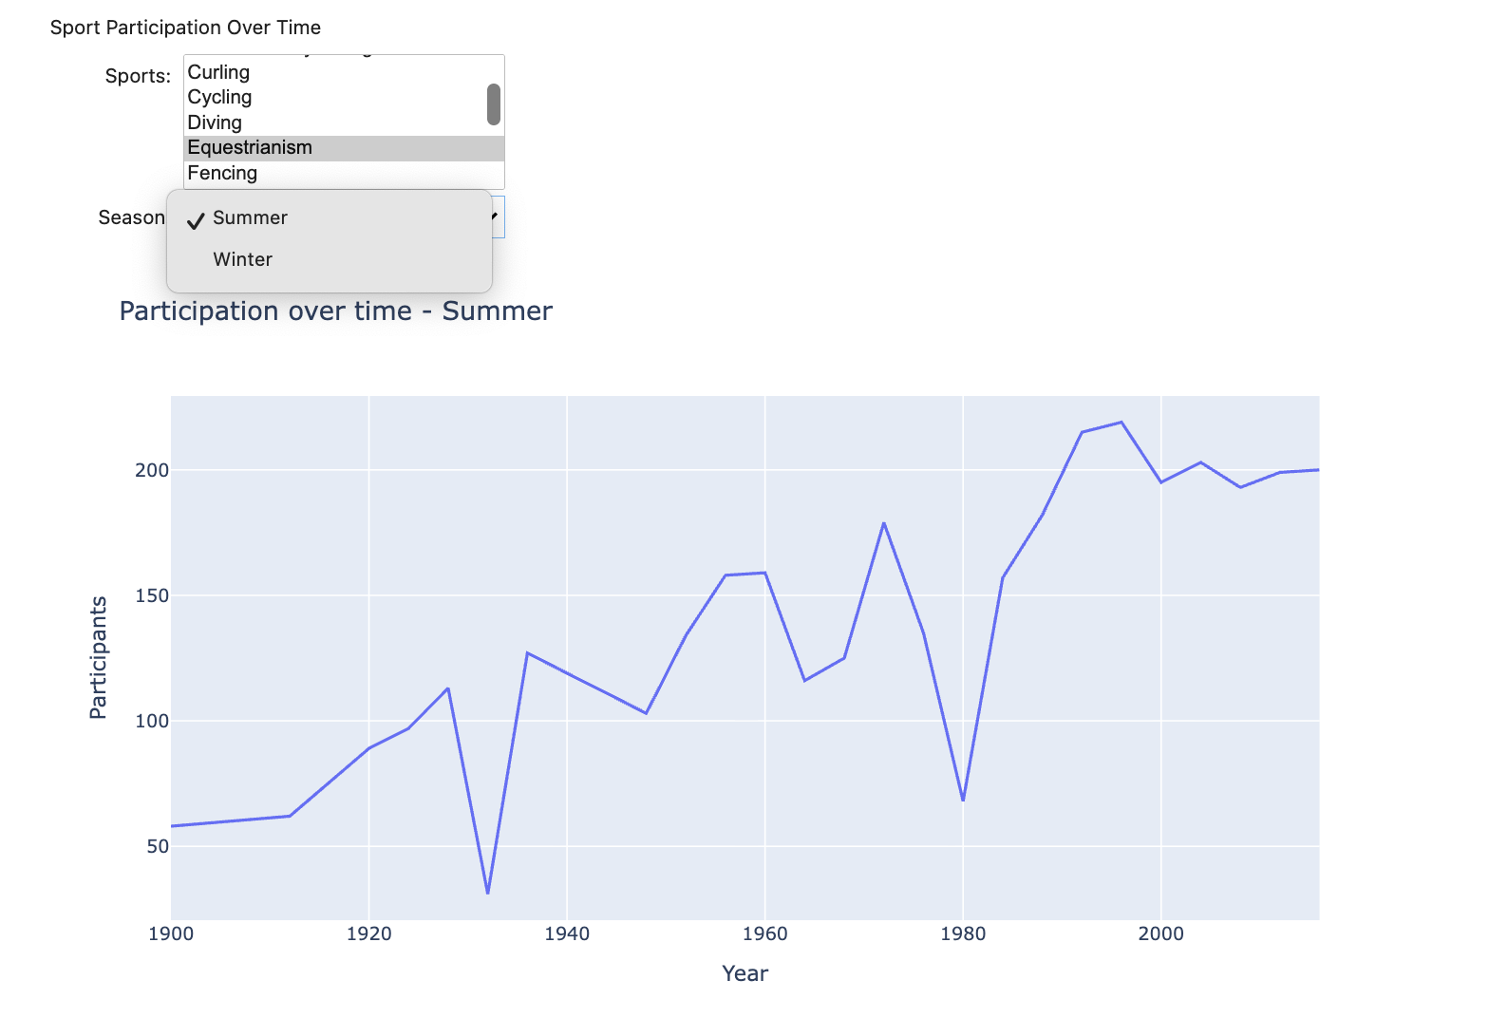
Task: Click the 1980 dip on the line chart
Action: 963,801
